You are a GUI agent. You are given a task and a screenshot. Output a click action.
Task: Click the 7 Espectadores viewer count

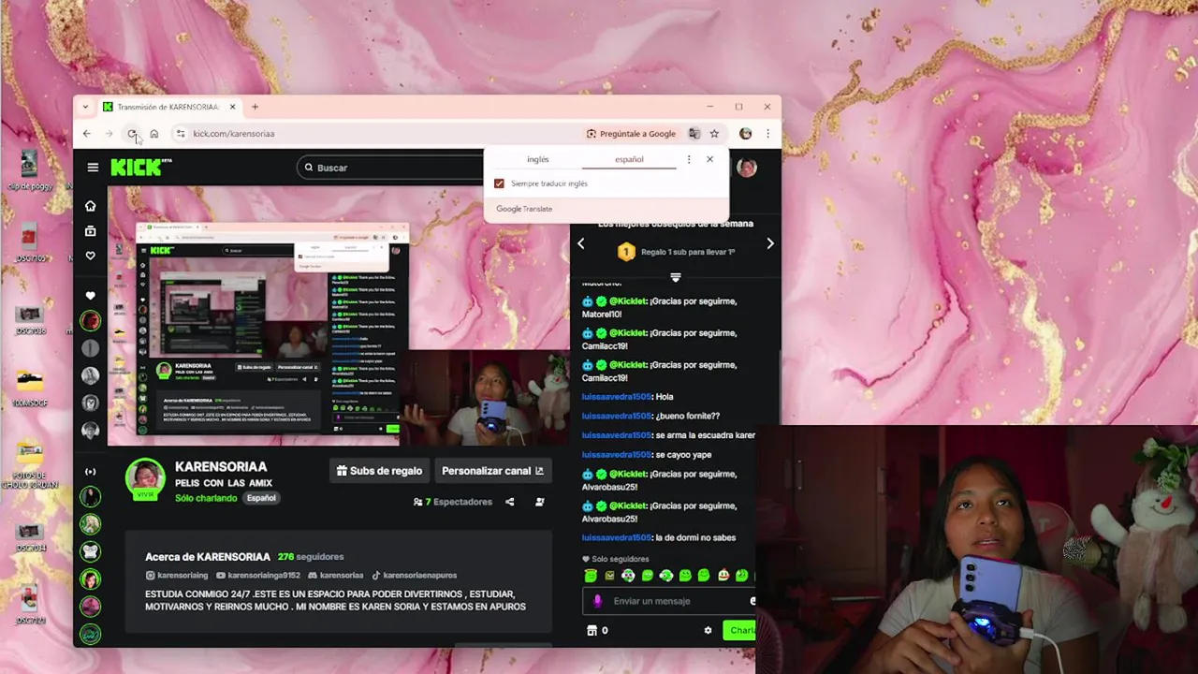pos(453,502)
